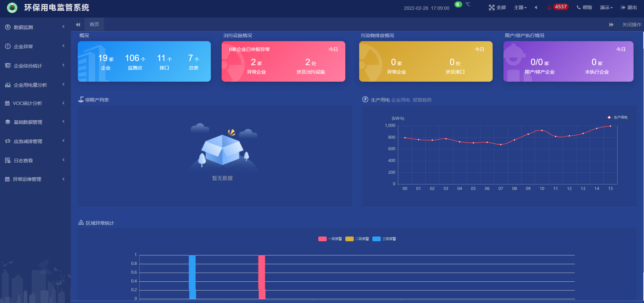Click the 退出 logout icon
The width and height of the screenshot is (644, 303).
pos(623,7)
